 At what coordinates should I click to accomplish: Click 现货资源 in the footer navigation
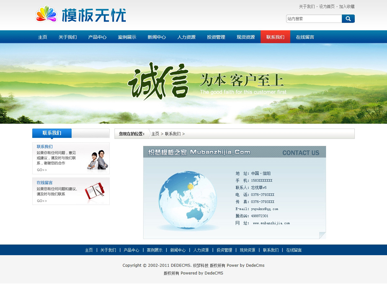coord(247,250)
